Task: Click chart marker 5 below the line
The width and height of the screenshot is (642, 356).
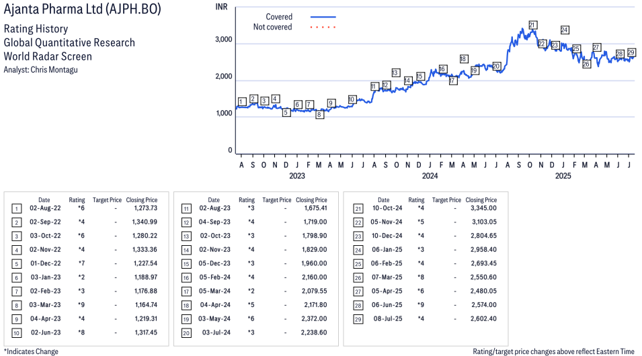Action: 286,112
